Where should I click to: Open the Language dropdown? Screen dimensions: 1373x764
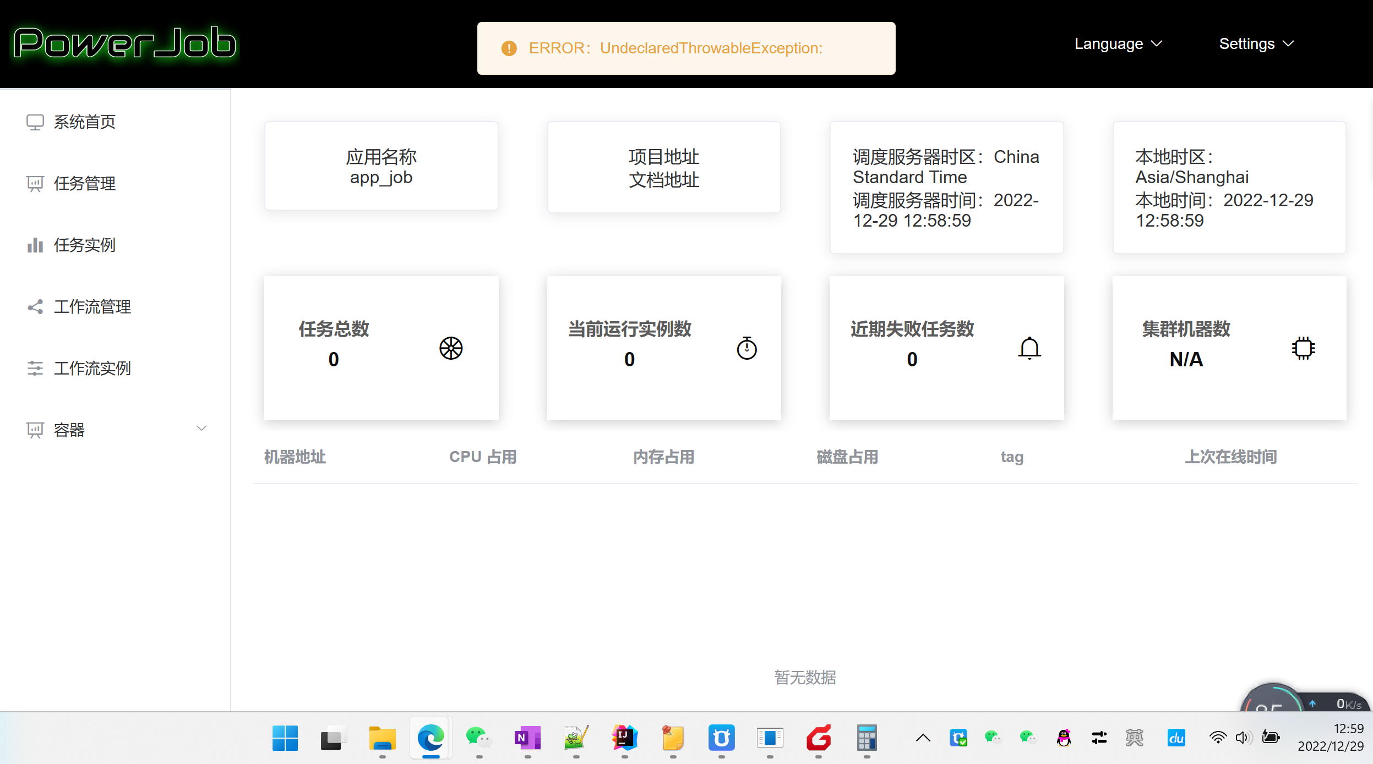point(1118,43)
